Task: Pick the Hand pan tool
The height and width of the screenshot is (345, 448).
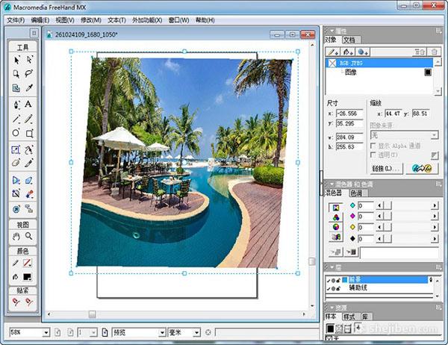Action: (16, 237)
